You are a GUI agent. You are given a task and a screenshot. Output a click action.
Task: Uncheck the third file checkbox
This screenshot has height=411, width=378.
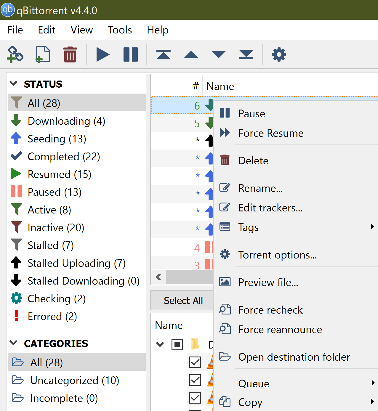pos(195,398)
